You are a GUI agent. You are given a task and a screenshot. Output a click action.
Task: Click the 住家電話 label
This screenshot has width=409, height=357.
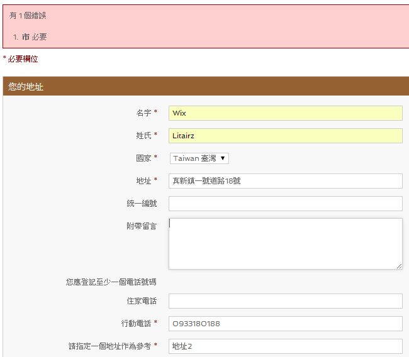(x=142, y=301)
